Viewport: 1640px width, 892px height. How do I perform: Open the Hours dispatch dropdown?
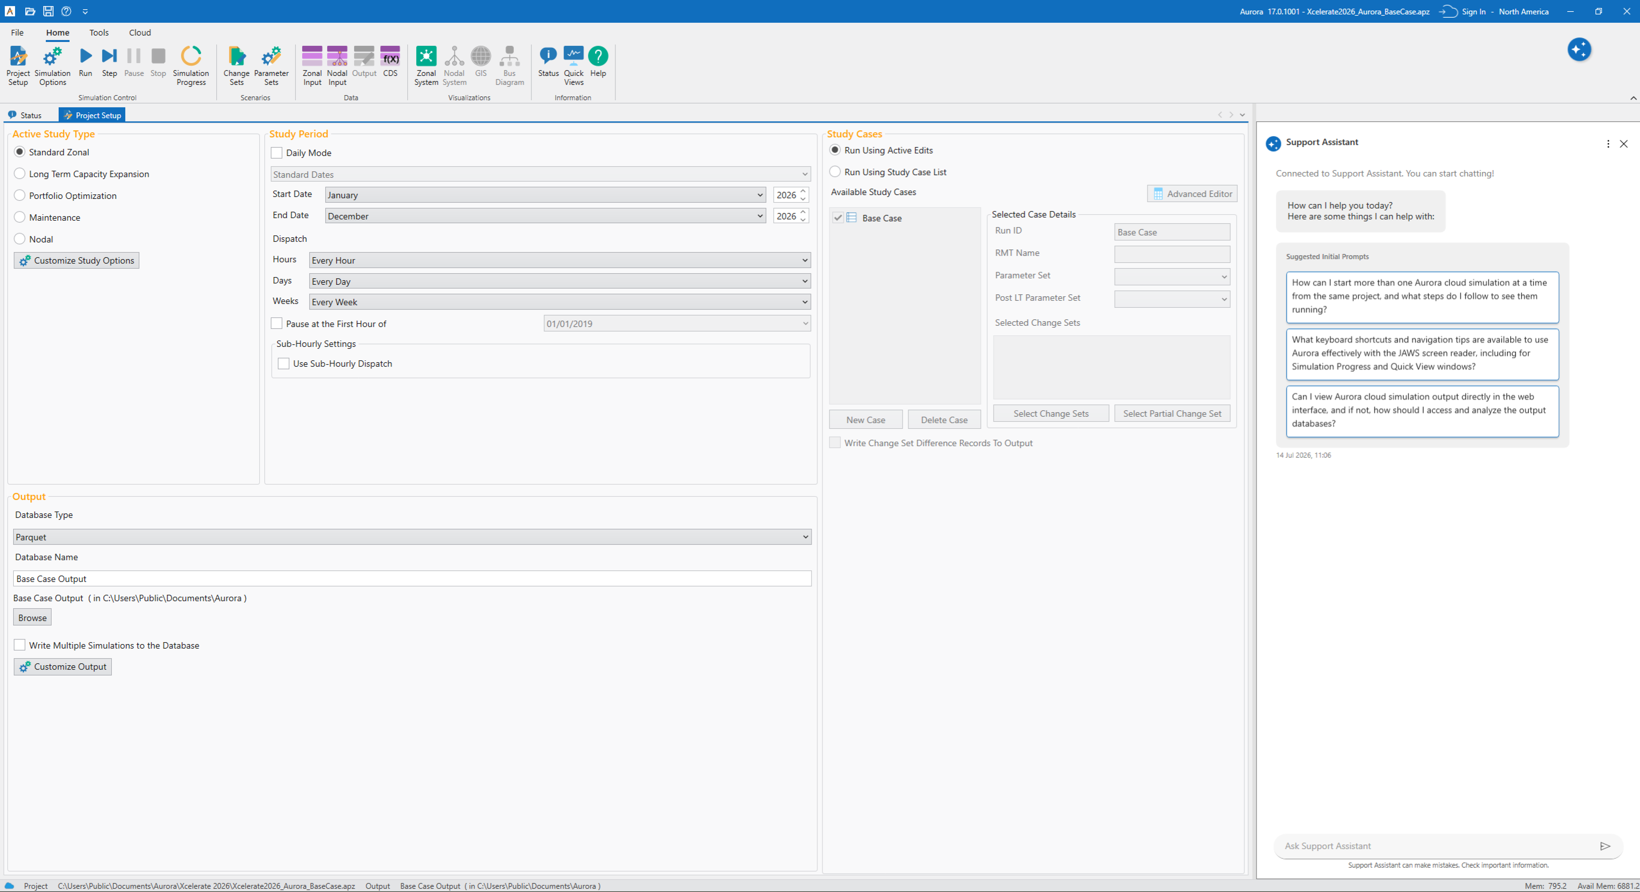[x=559, y=260]
